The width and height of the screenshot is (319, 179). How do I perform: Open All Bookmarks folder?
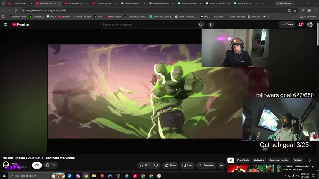308,17
